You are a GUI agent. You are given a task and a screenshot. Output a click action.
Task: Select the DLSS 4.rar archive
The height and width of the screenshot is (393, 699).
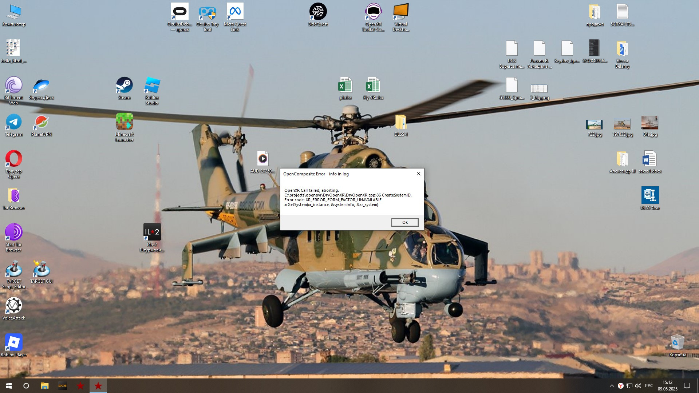click(x=650, y=199)
